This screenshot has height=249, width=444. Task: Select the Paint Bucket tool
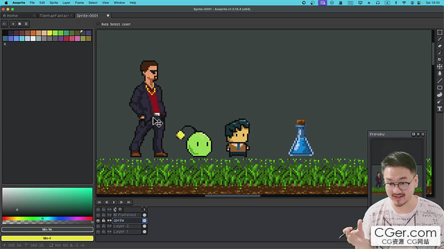click(x=439, y=73)
